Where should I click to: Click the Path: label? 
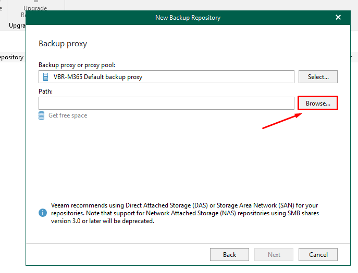point(46,92)
